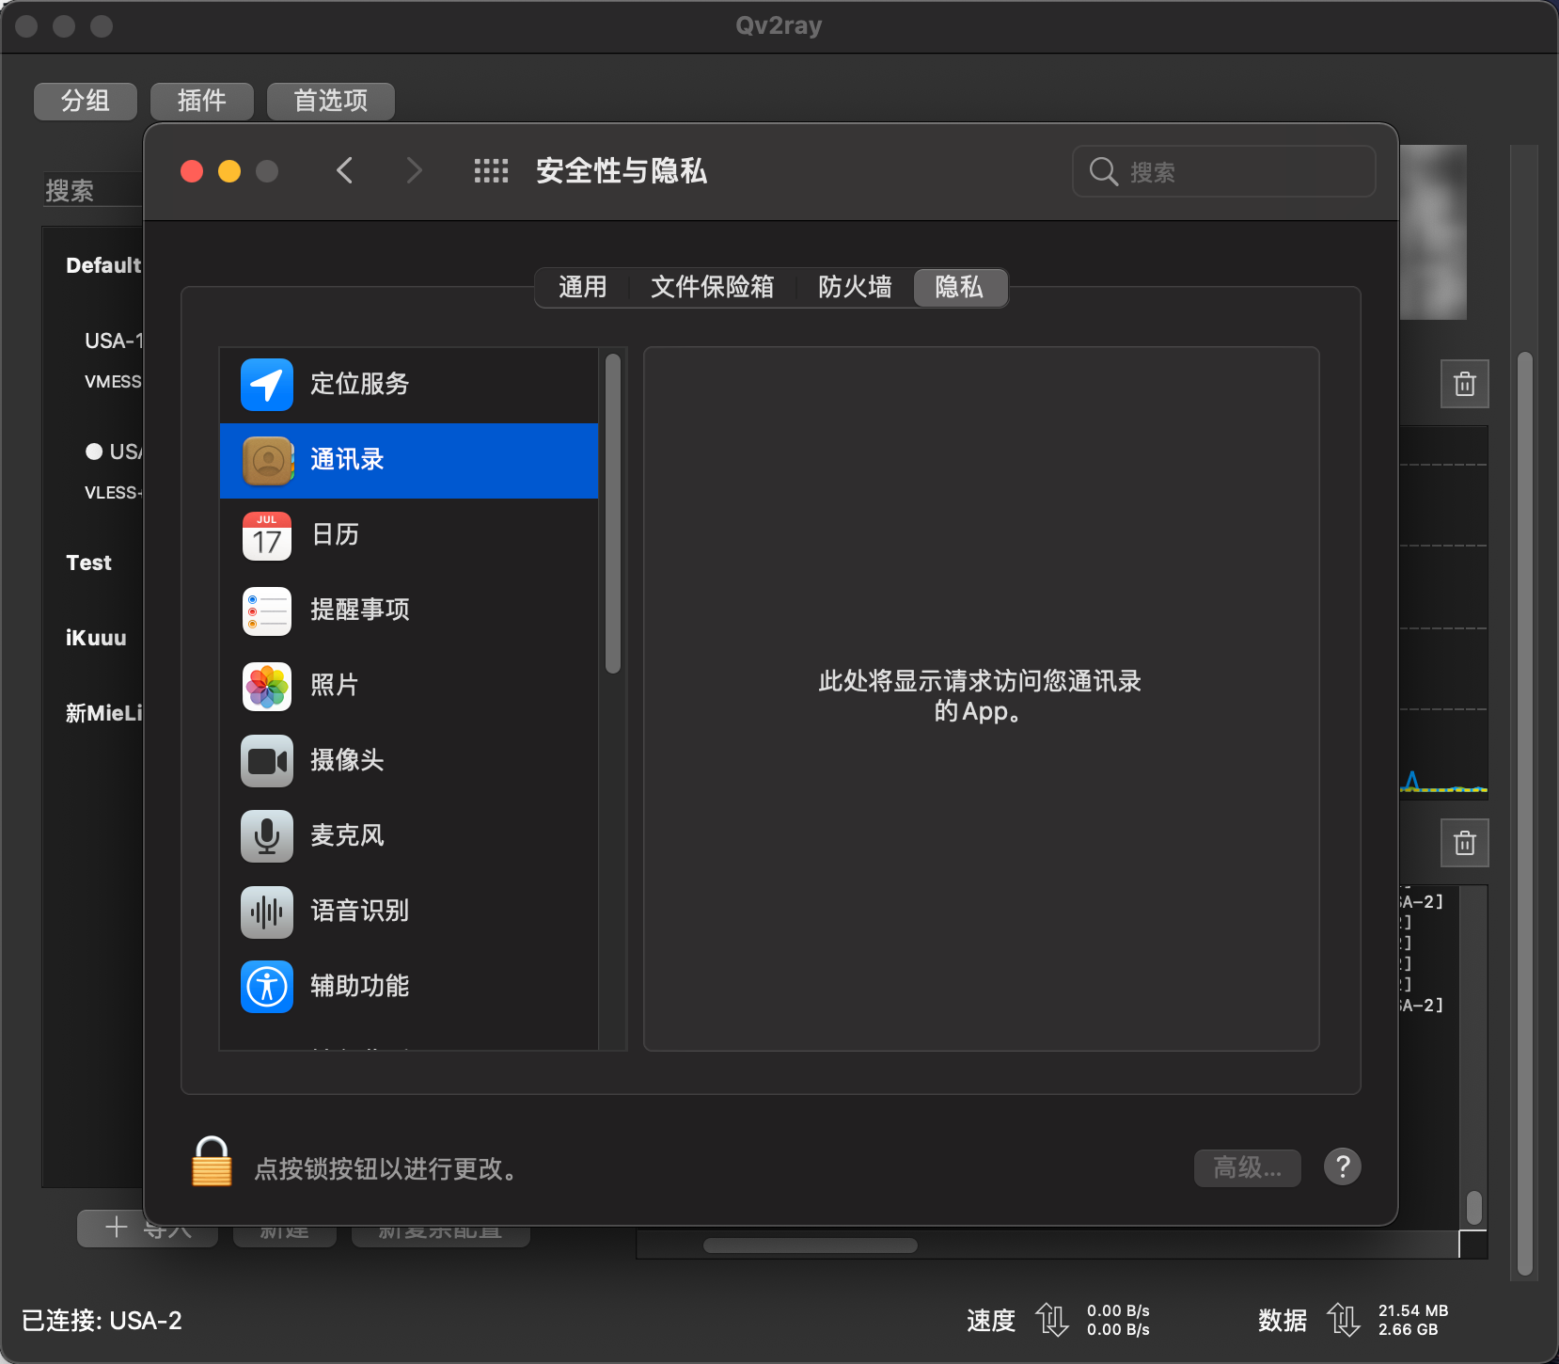Viewport: 1559px width, 1364px height.
Task: Select the 日历 row text
Action: pos(335,535)
